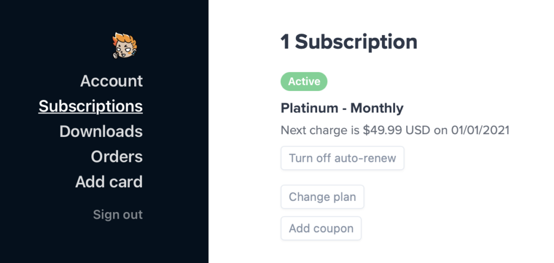
Task: Click the $49.99 charge amount
Action: (382, 130)
